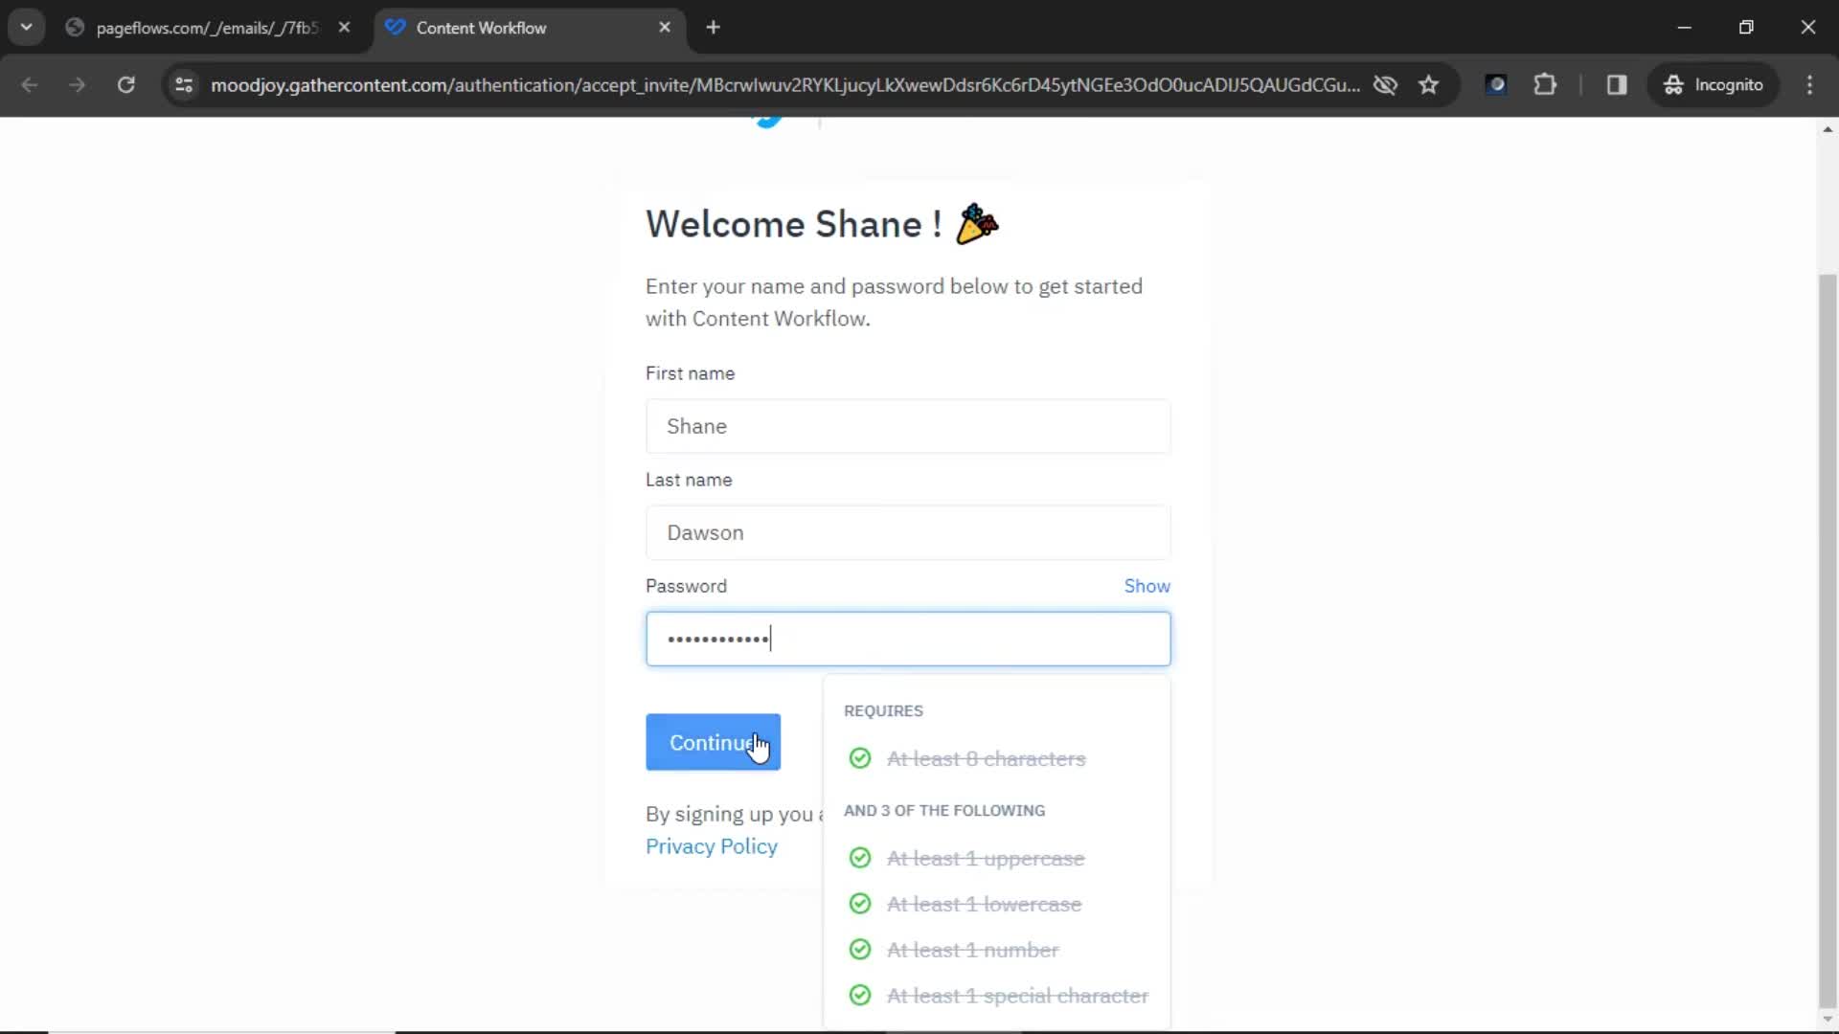Close the pageflows.com tab
The height and width of the screenshot is (1034, 1839).
point(345,28)
